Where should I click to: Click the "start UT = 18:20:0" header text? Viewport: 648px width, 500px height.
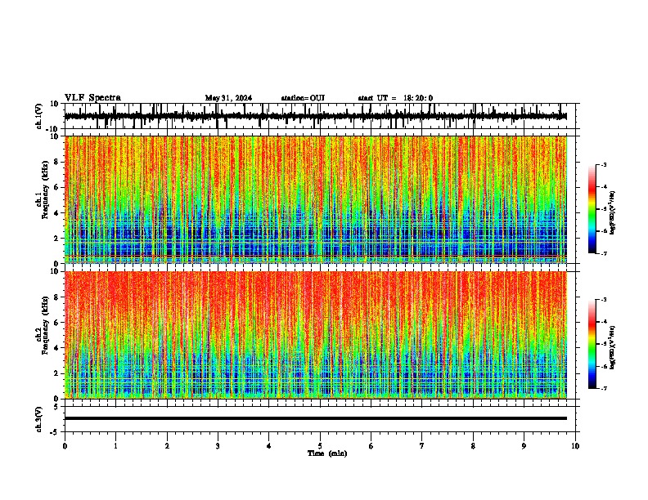tap(395, 98)
